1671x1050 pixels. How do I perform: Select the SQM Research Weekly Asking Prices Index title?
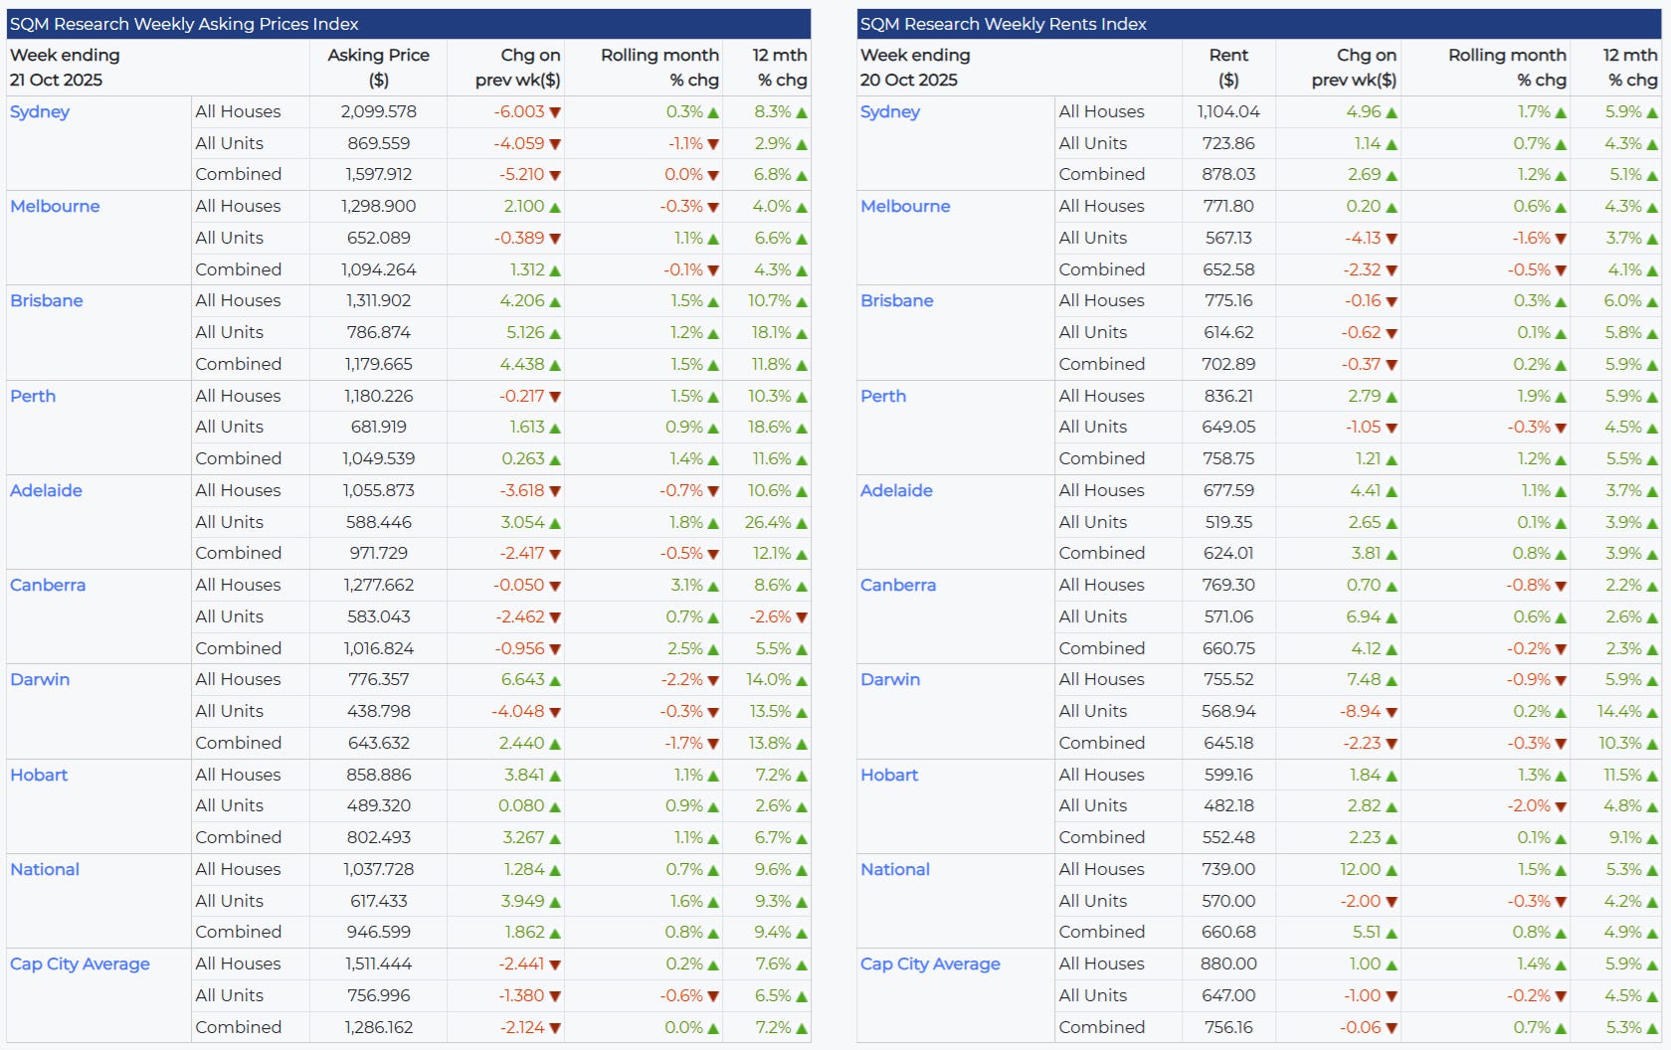[x=184, y=24]
